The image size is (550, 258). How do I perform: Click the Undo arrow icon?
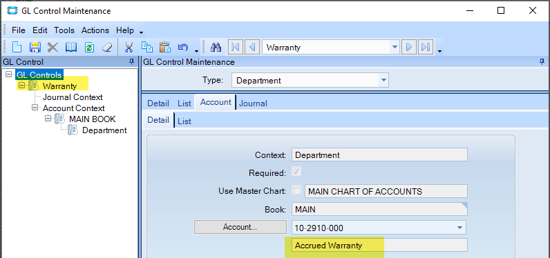[x=183, y=47]
